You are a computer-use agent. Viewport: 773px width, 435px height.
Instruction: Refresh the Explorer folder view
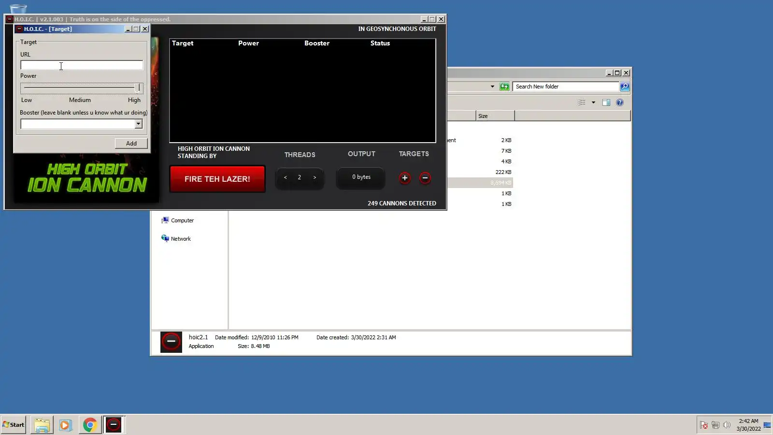coord(504,87)
